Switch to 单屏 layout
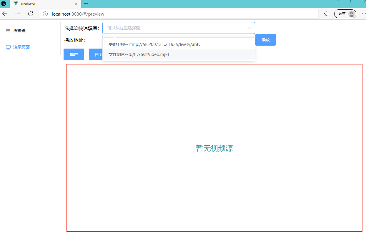 [74, 54]
